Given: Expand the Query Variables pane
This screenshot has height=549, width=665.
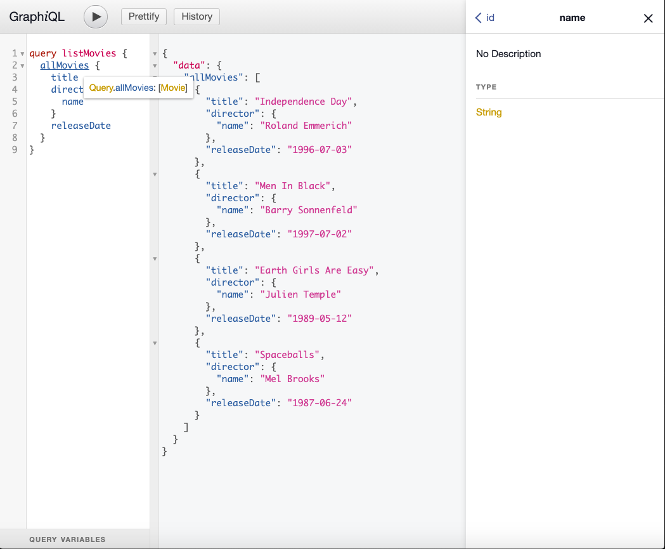Looking at the screenshot, I should pyautogui.click(x=67, y=539).
